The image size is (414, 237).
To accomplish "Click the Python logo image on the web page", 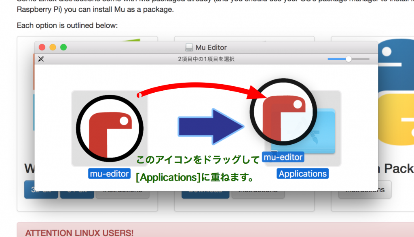I will click(x=396, y=92).
